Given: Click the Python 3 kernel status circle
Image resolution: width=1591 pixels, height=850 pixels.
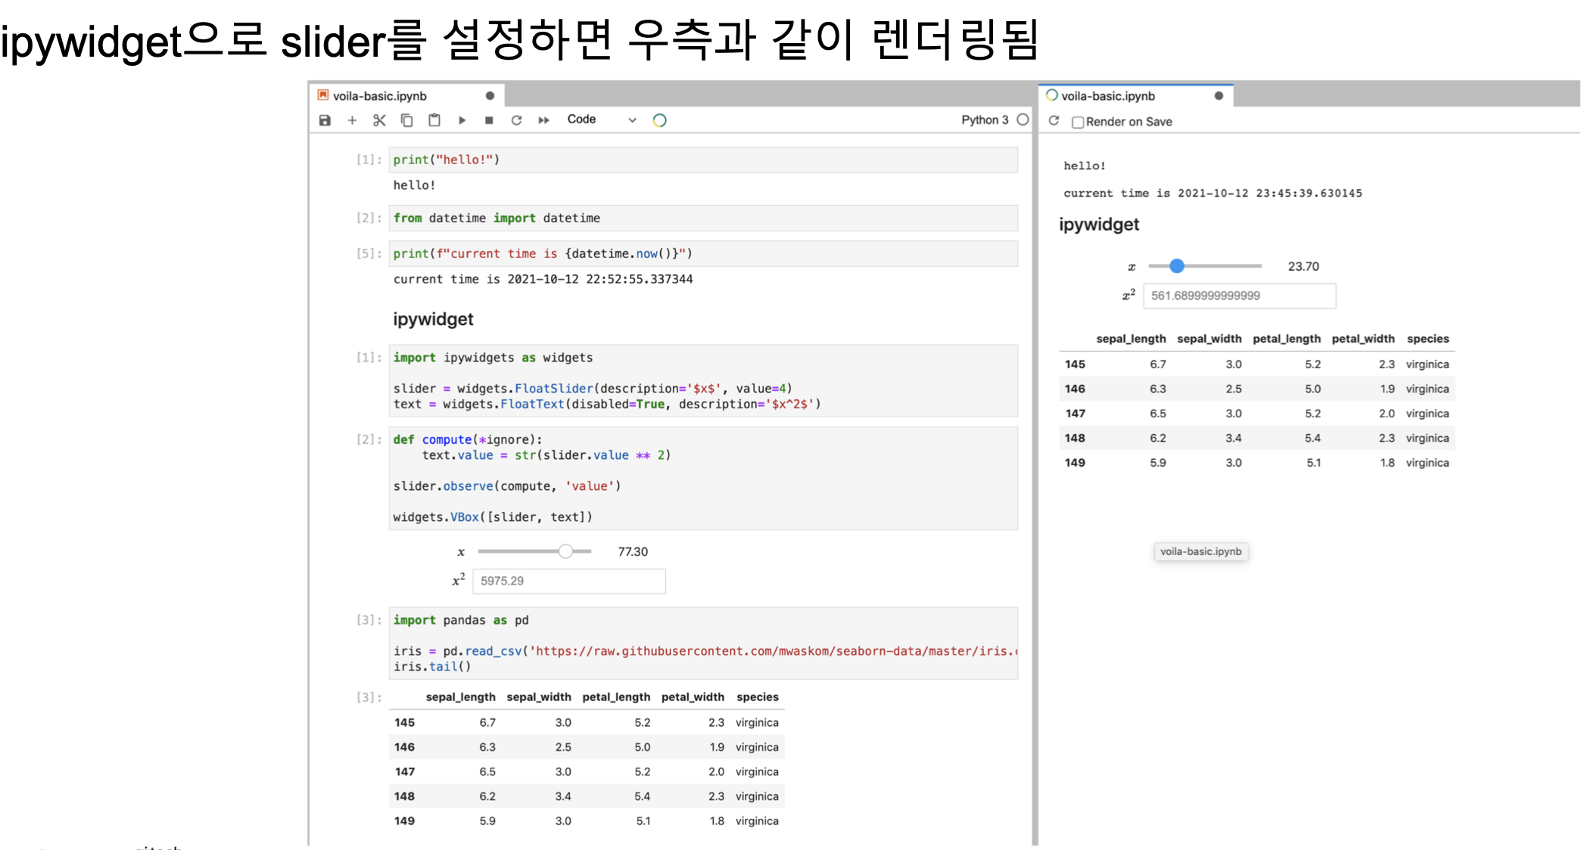Looking at the screenshot, I should [x=1023, y=119].
